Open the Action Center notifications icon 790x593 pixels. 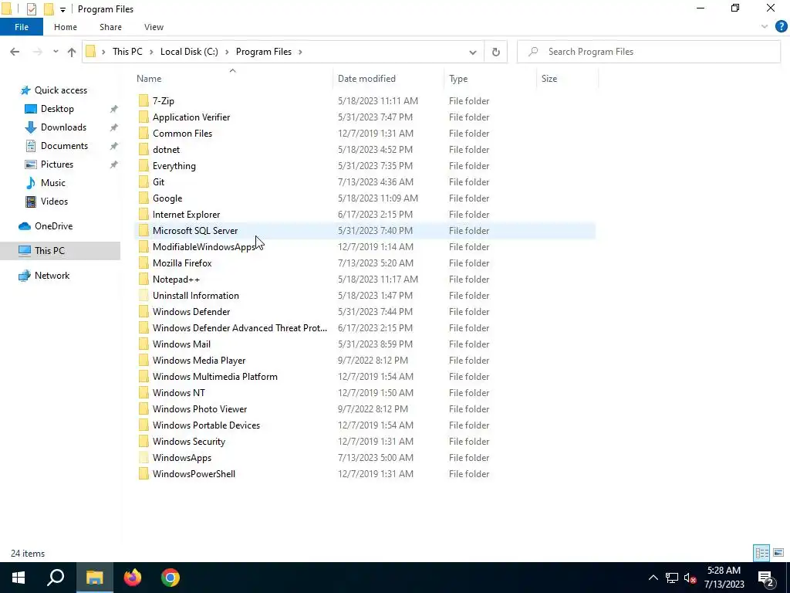coord(766,578)
